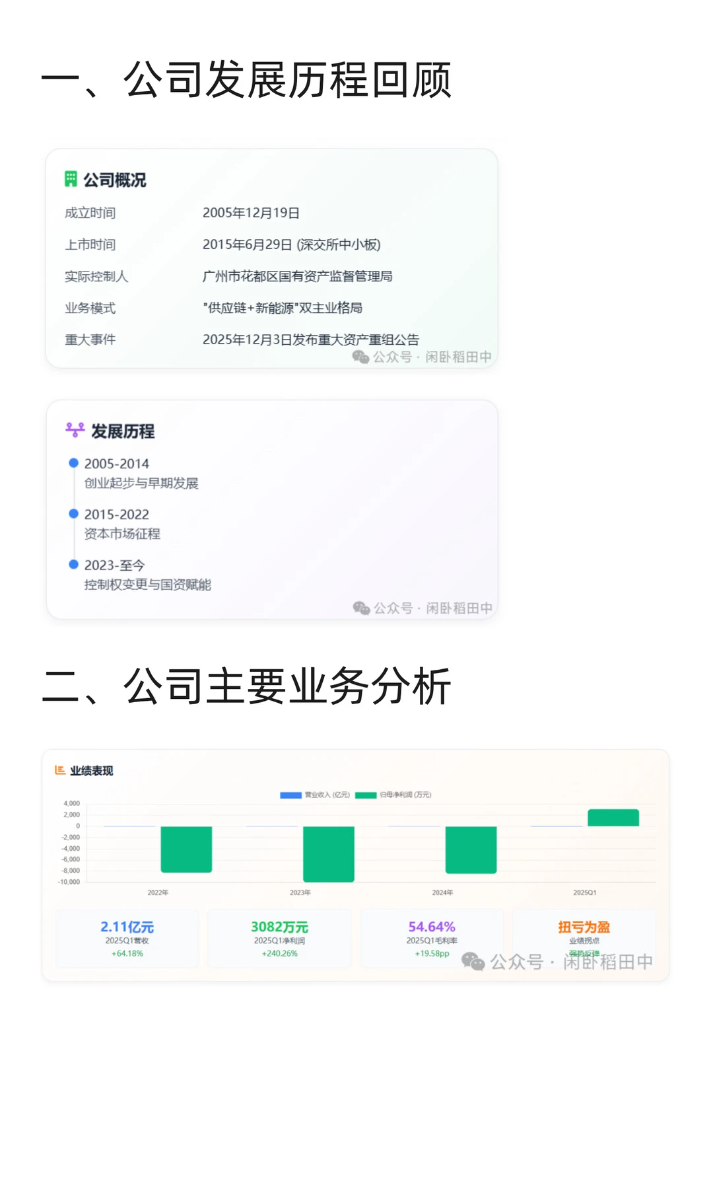Click the 发展历程 card title
This screenshot has height=1189, width=713.
(x=123, y=431)
